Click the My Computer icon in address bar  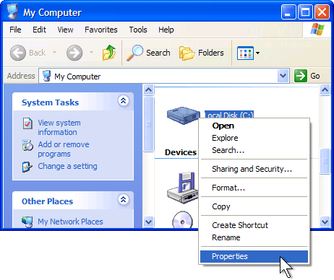[46, 76]
